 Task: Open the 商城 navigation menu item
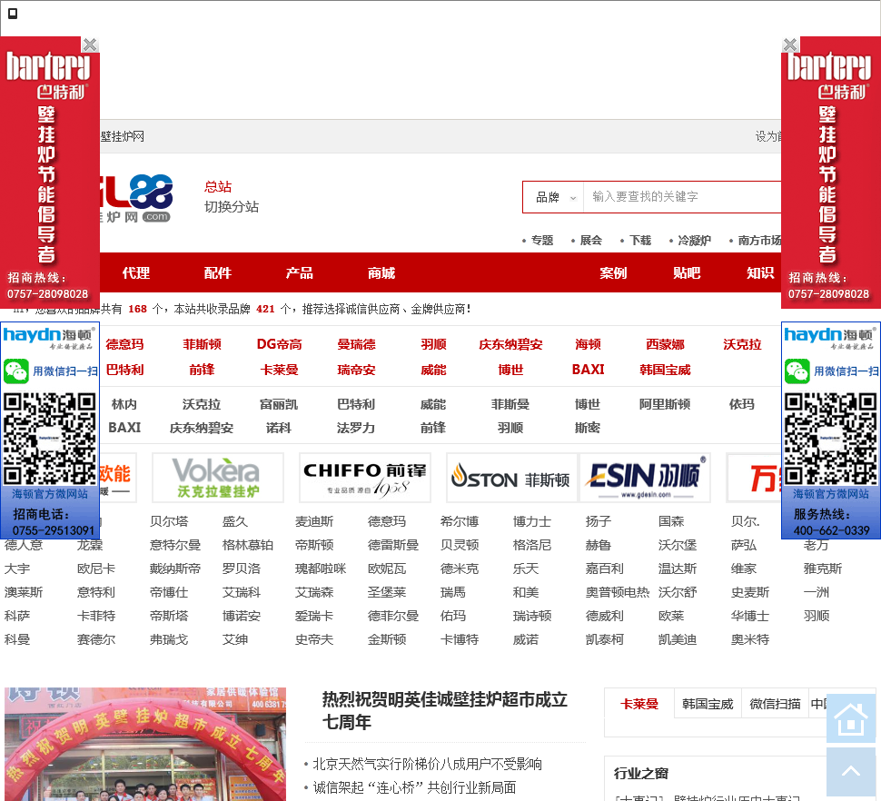pos(381,273)
